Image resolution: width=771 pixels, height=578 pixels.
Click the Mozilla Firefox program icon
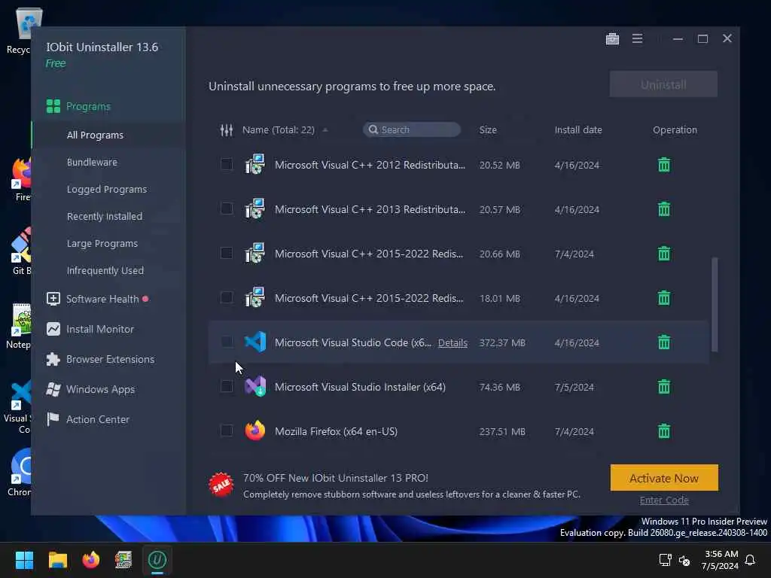point(255,430)
